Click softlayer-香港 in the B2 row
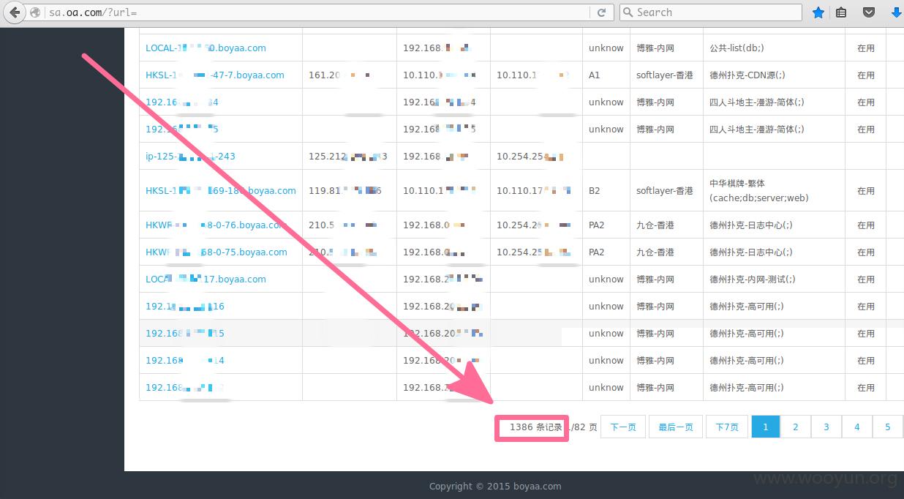904x499 pixels. point(665,191)
